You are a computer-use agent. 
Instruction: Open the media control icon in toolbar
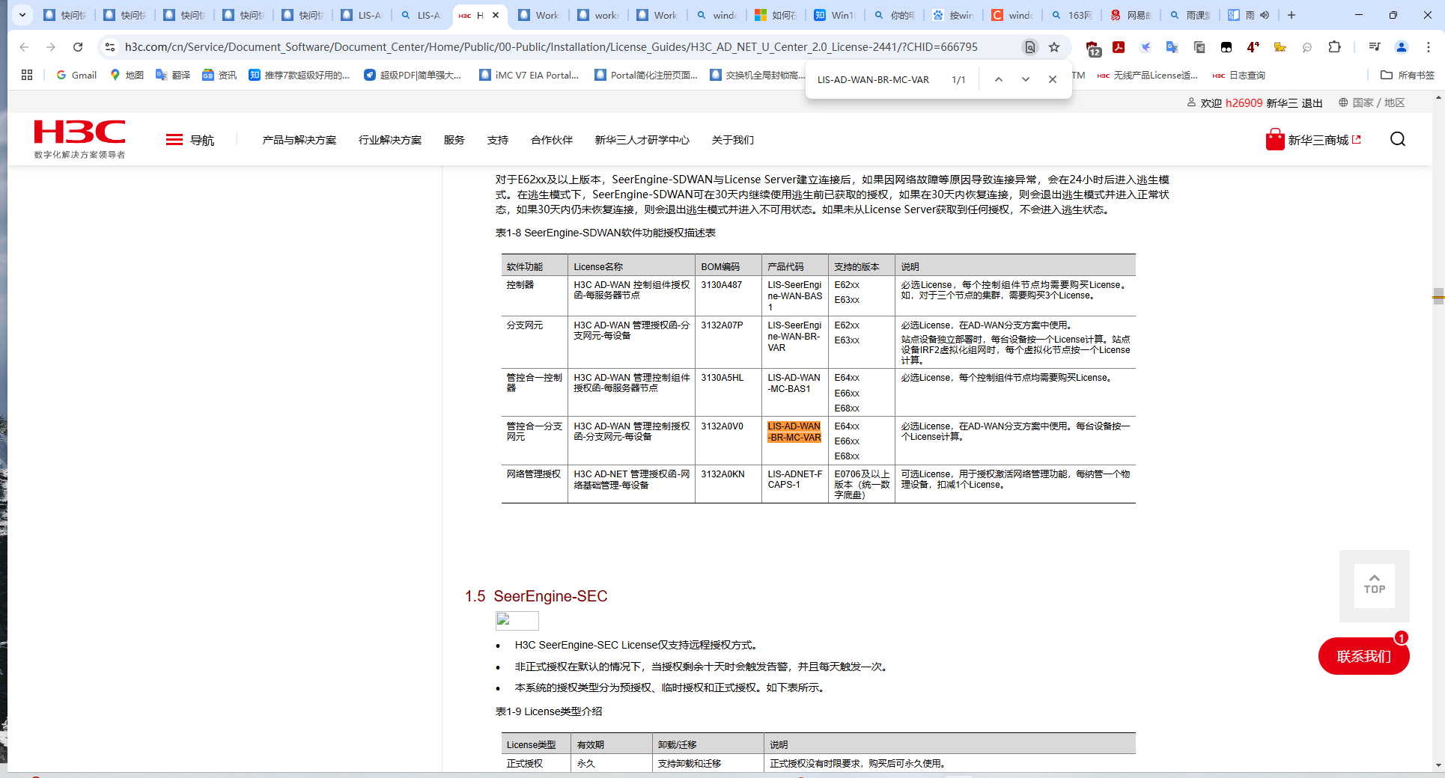pos(1374,47)
